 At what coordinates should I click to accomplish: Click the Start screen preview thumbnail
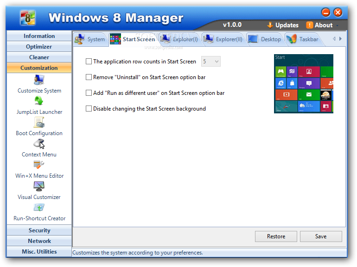(304, 84)
